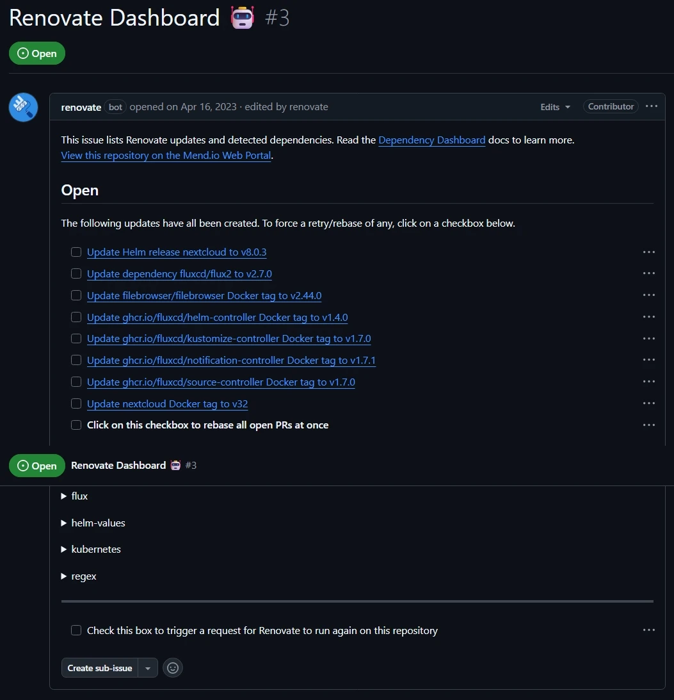Open three-dot menu beside fluxcd/flux2 v2.7.0 update
The image size is (674, 700).
[649, 273]
